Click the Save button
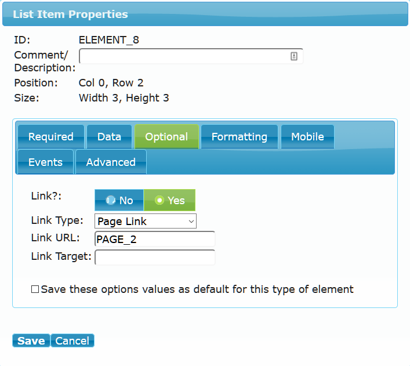The image size is (410, 366). [31, 340]
